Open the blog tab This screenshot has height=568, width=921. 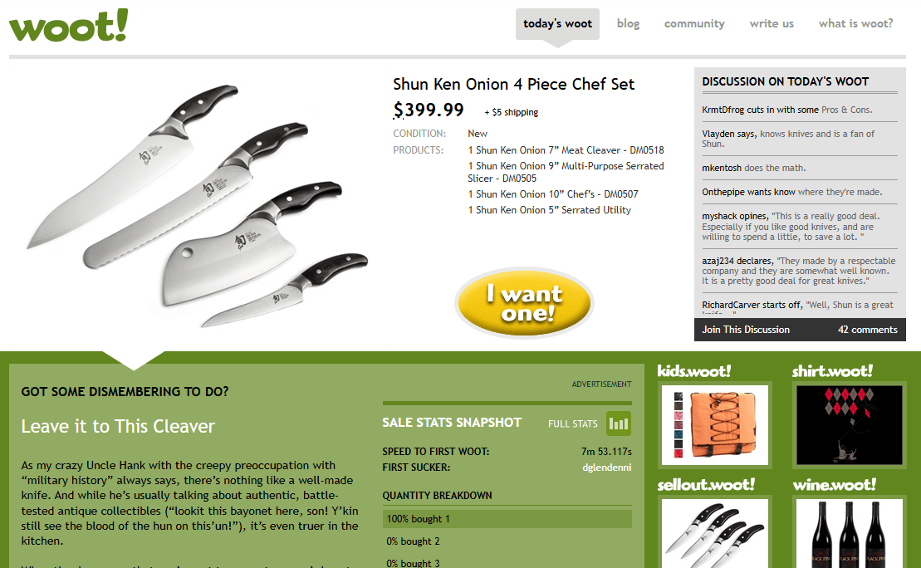tap(628, 23)
